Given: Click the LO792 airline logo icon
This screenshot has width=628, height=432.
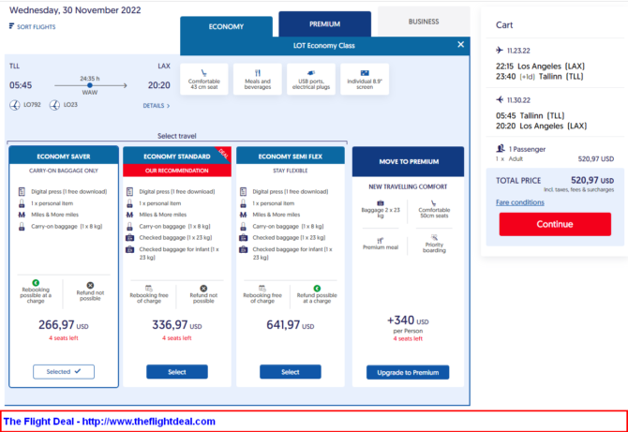Looking at the screenshot, I should click(x=15, y=105).
